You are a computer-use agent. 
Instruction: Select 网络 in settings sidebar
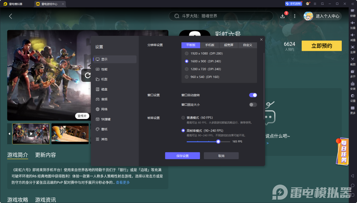(x=115, y=109)
